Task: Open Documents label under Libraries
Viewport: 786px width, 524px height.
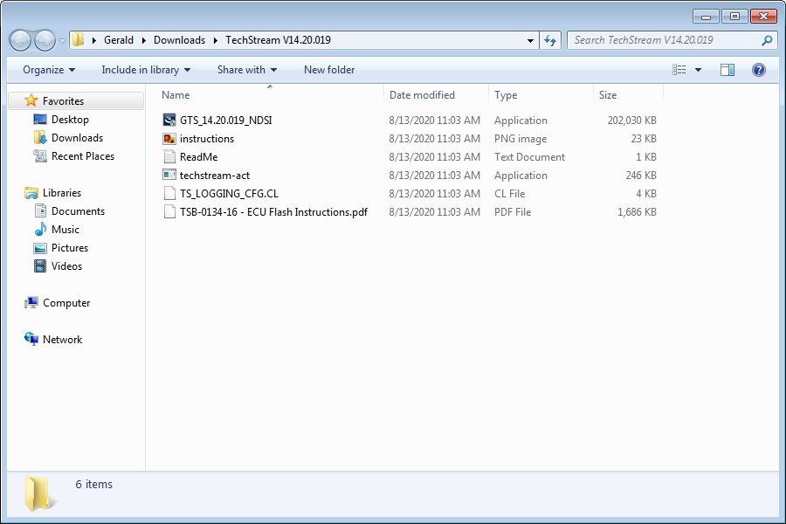Action: pos(79,211)
